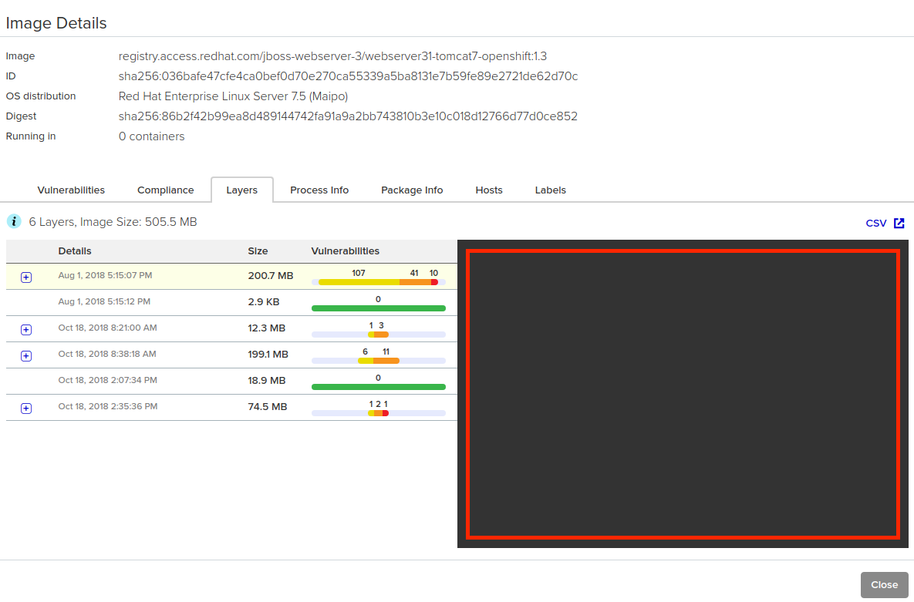The image size is (914, 602).
Task: Click the 2.9 KB size value
Action: click(x=264, y=302)
